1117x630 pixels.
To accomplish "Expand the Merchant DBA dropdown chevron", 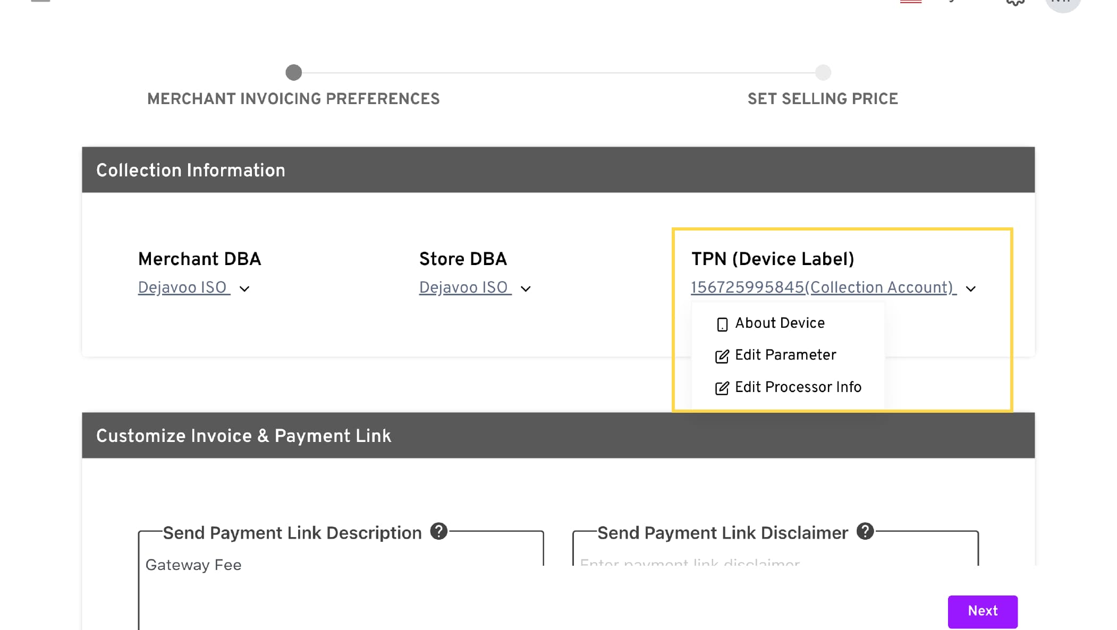I will point(244,289).
